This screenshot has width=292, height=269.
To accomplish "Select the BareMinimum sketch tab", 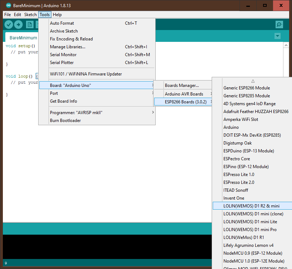I will pyautogui.click(x=23, y=38).
